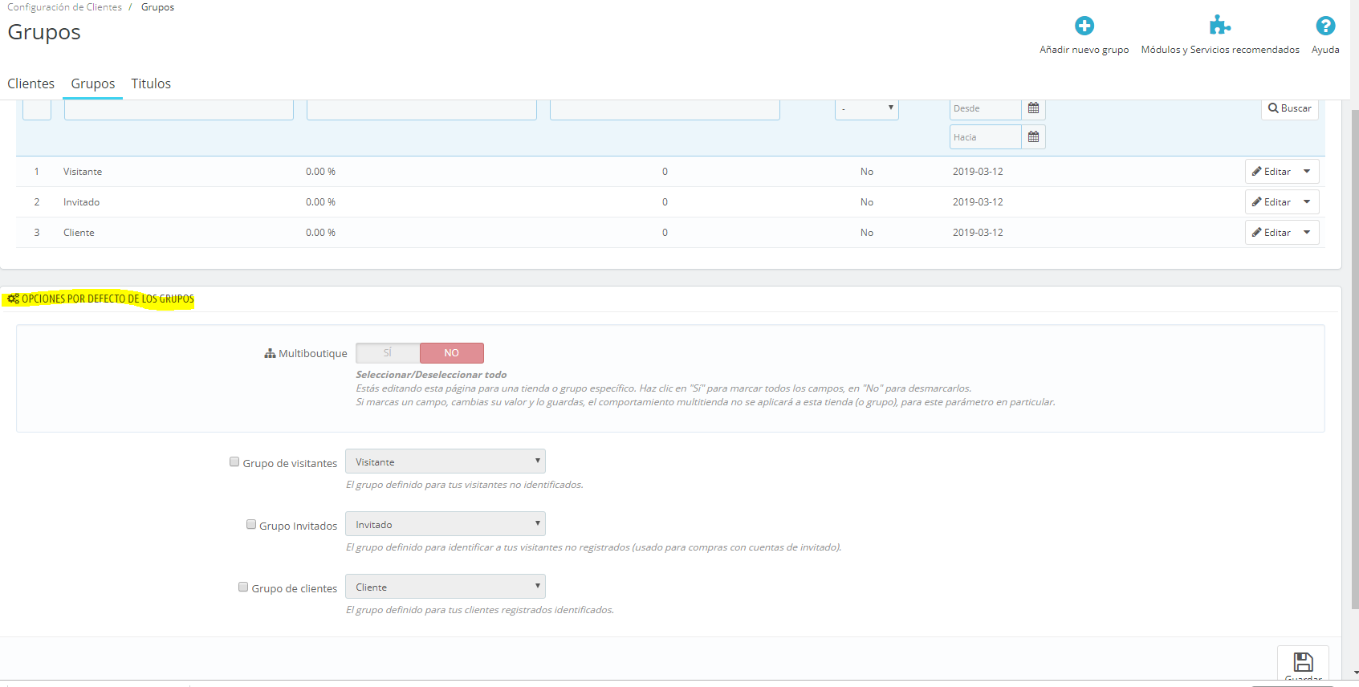Screen dimensions: 1359x687
Task: Open the Grupo de clientes dropdown
Action: 446,587
